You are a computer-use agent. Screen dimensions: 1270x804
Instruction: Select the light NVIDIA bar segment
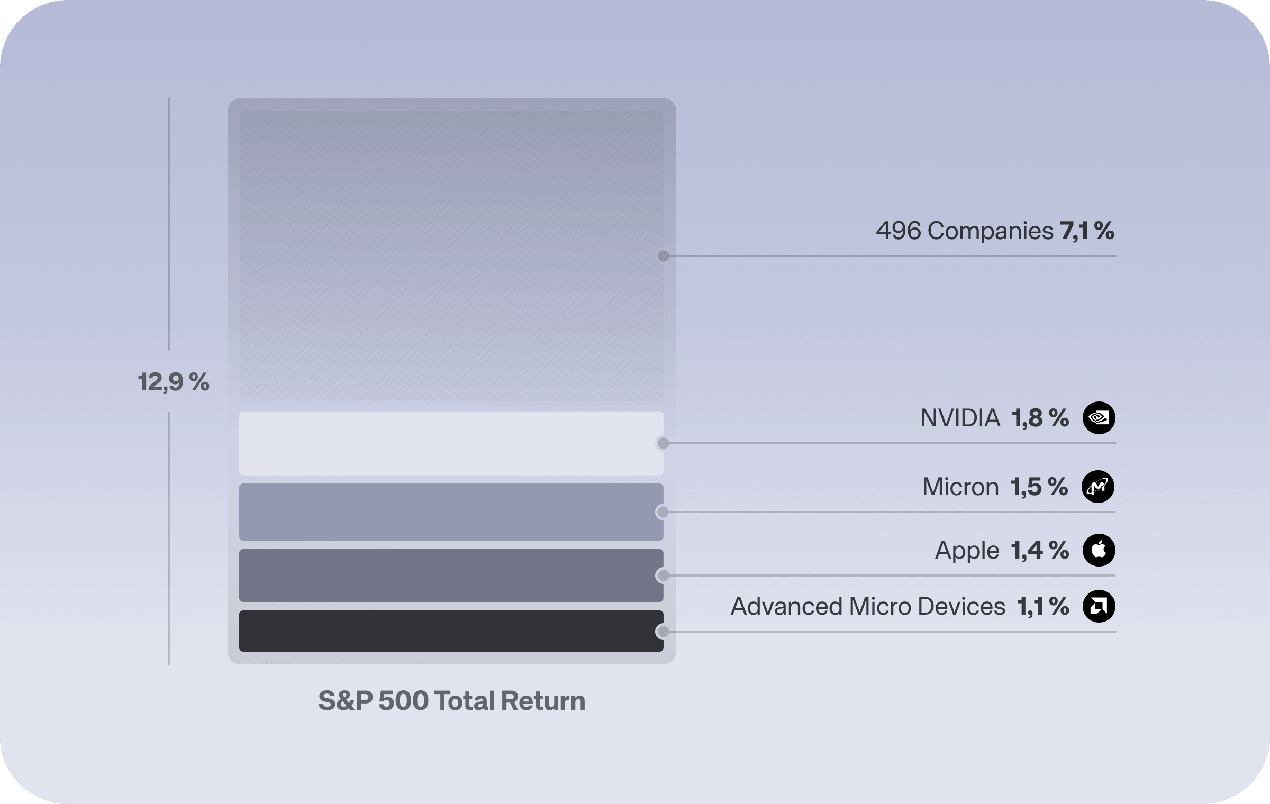pyautogui.click(x=451, y=443)
